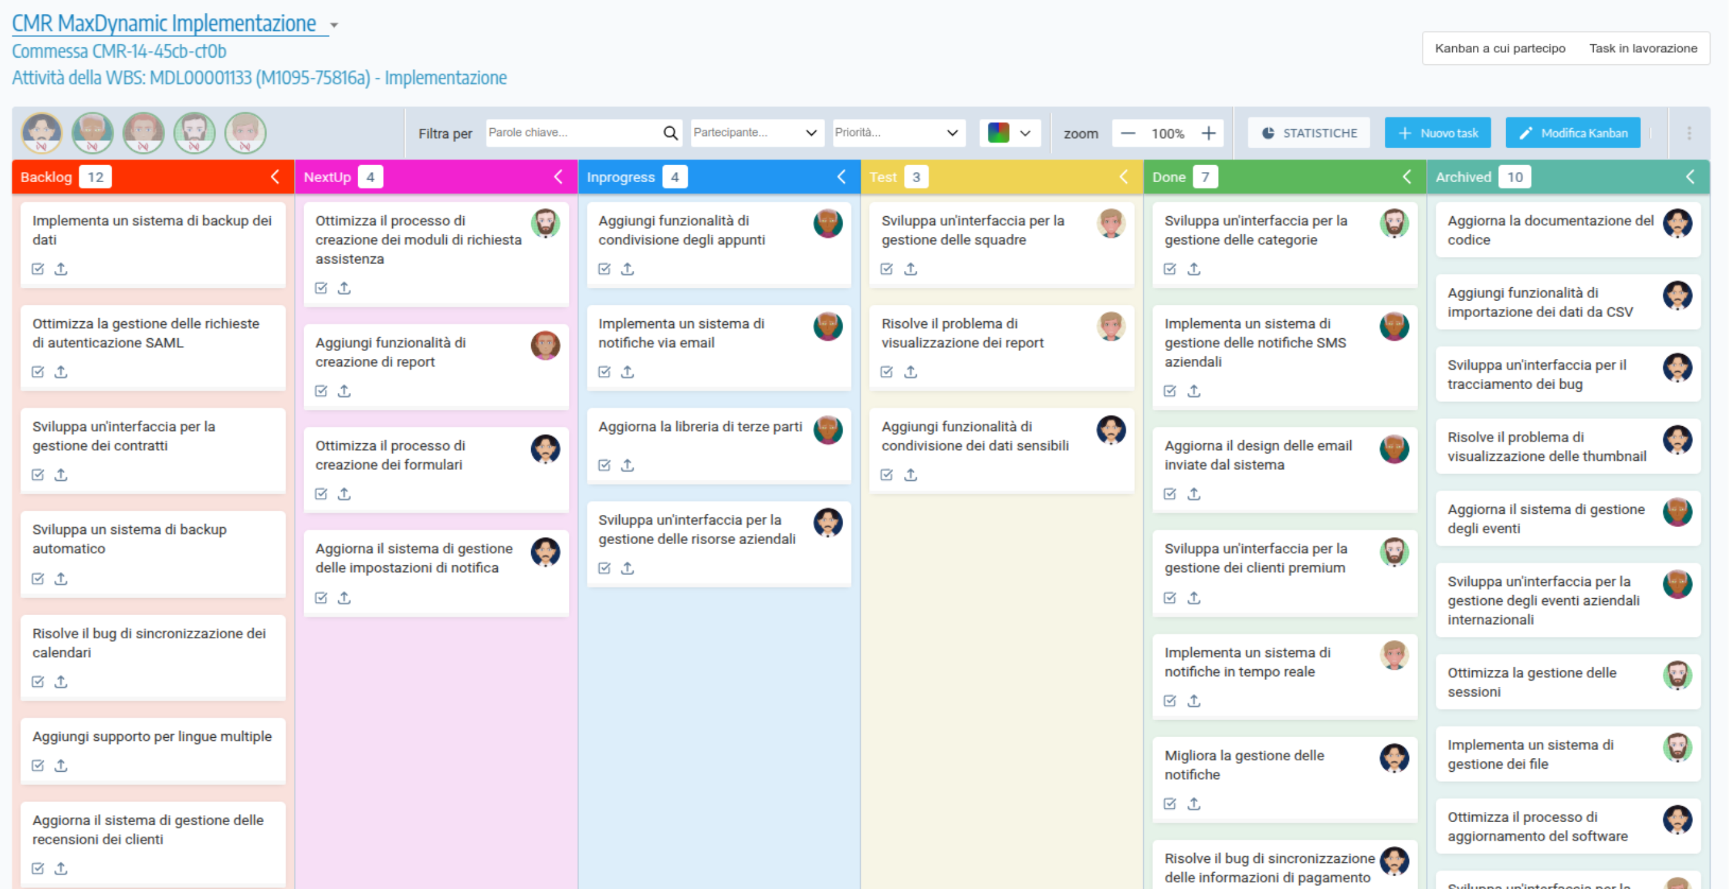The height and width of the screenshot is (889, 1729).
Task: Collapse the Test column
Action: click(x=1124, y=177)
